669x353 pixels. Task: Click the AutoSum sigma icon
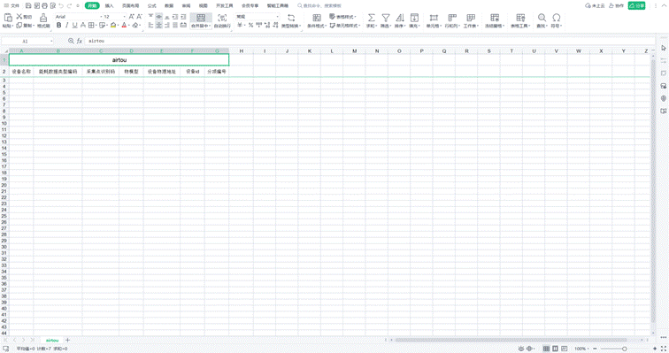pyautogui.click(x=371, y=18)
